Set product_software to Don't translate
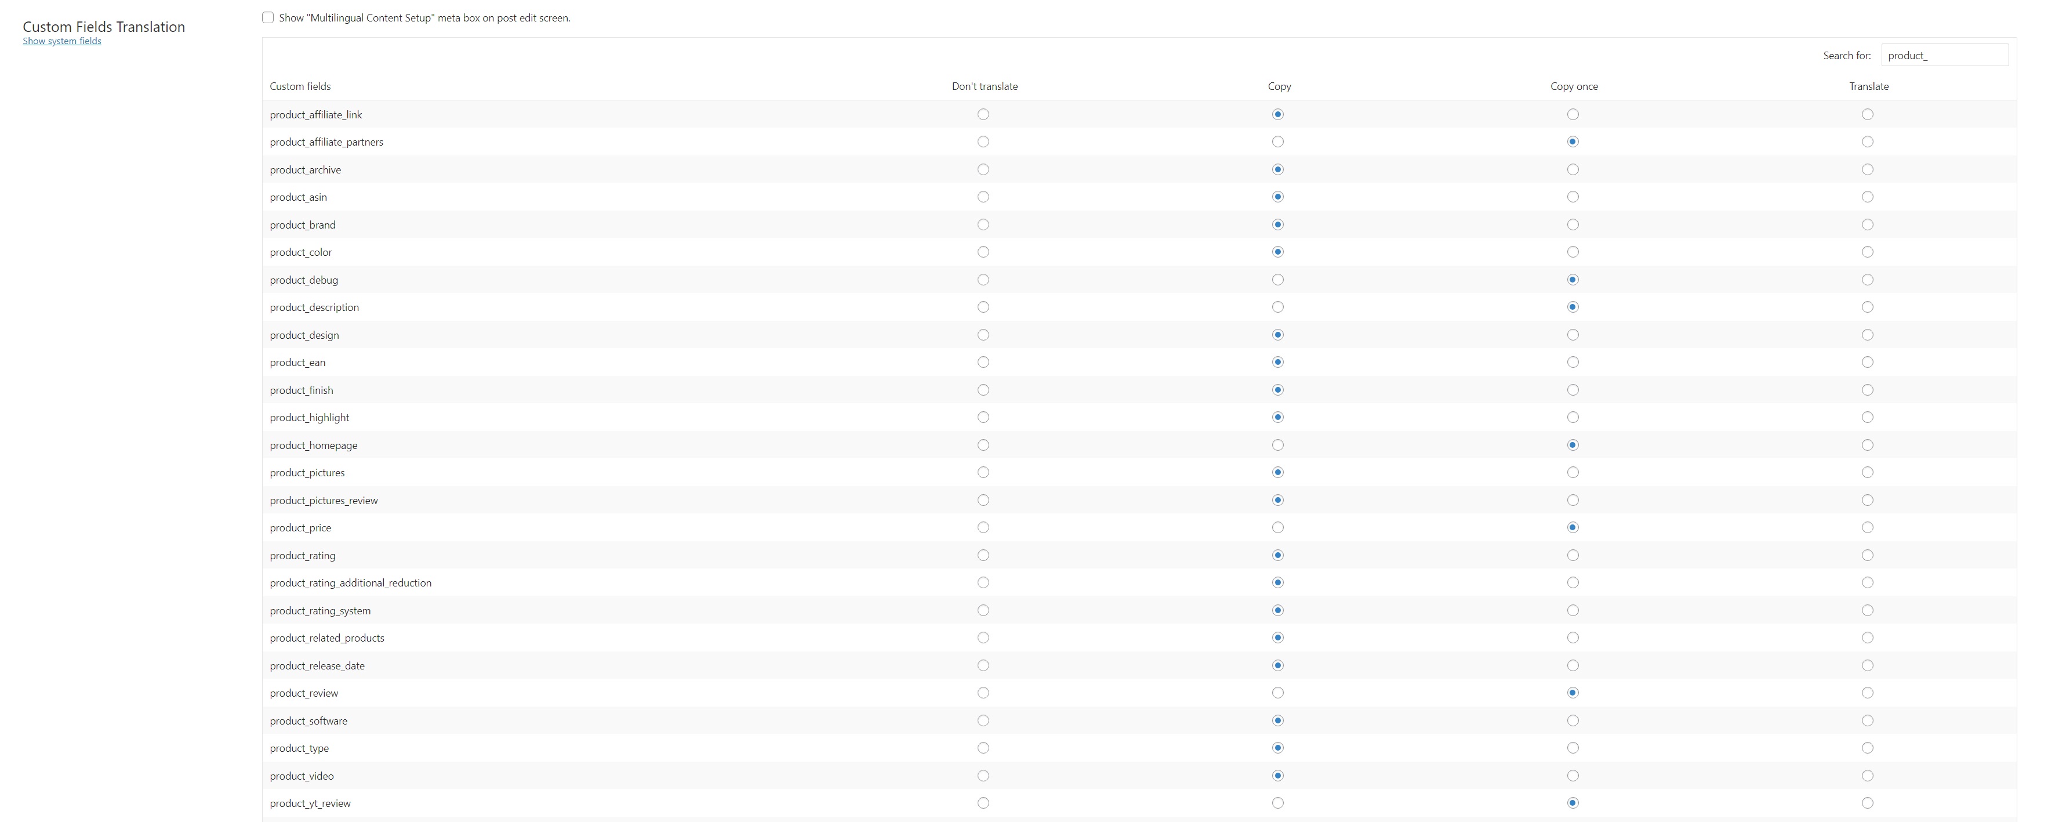2048x822 pixels. click(x=983, y=720)
